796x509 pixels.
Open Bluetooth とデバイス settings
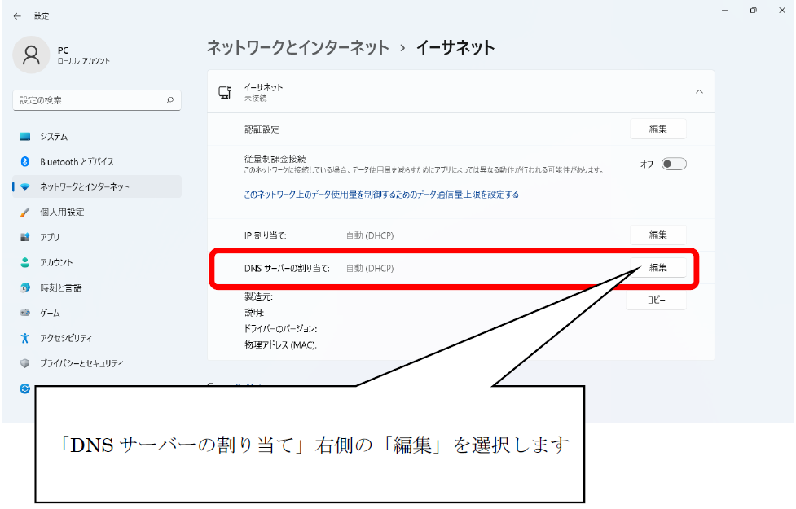click(77, 162)
